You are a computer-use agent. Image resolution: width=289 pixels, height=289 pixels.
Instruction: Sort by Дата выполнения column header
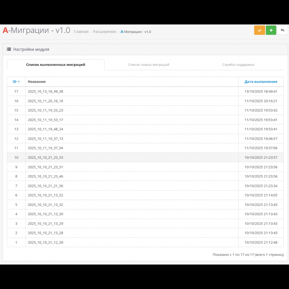261,82
